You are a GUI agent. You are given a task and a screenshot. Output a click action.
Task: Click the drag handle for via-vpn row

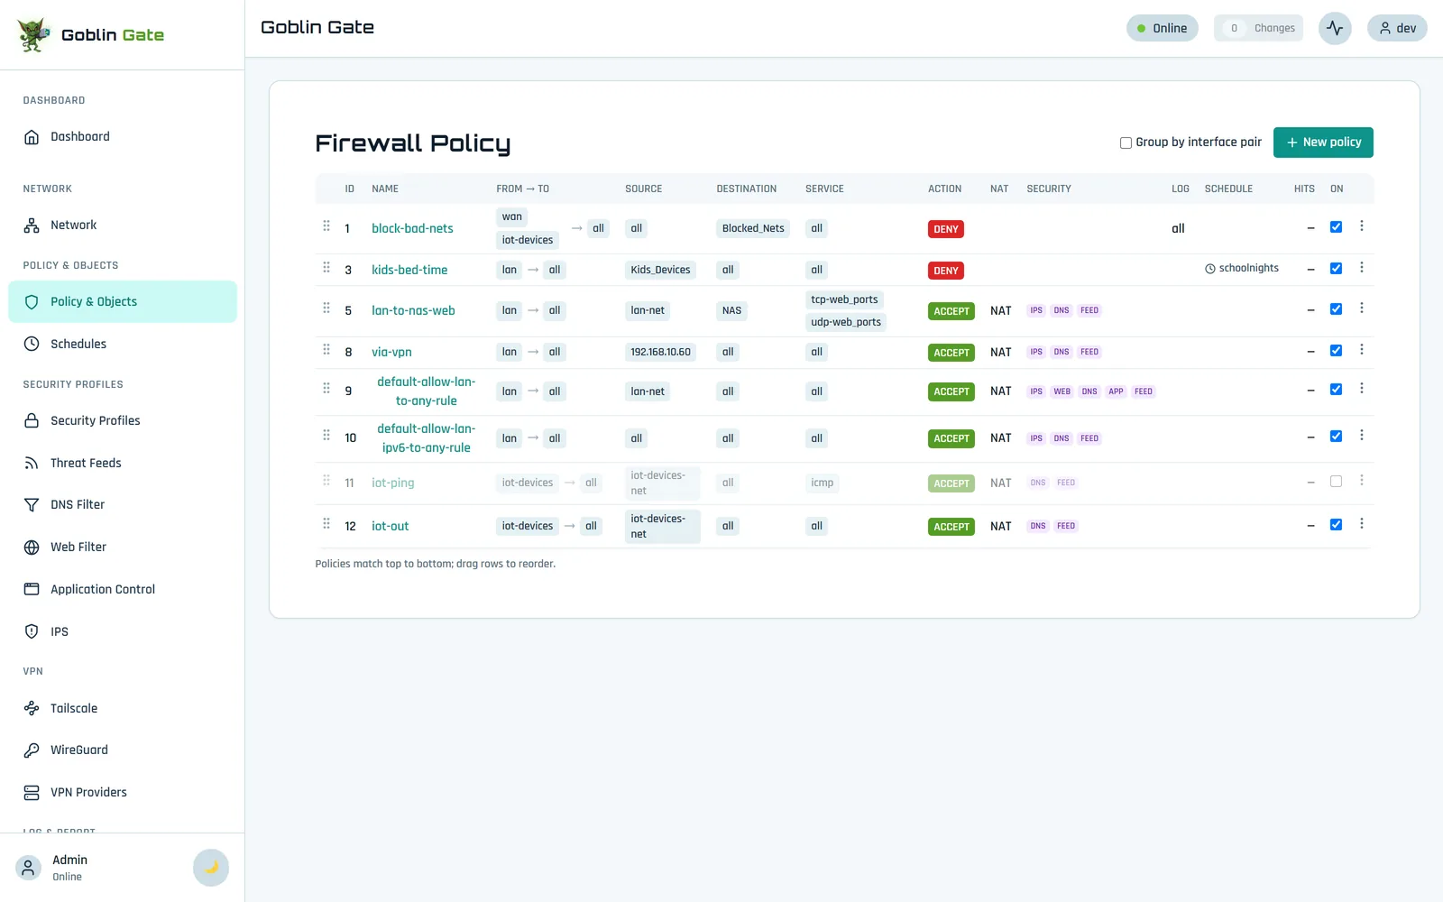click(x=326, y=350)
